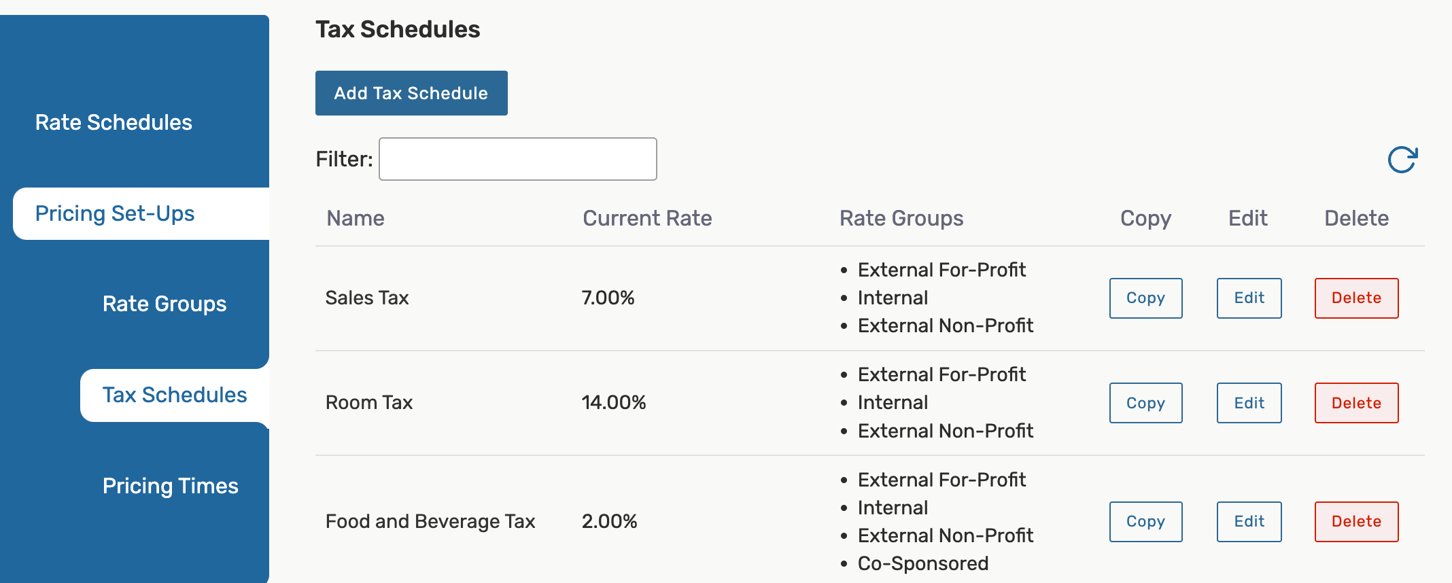
Task: Edit the Food and Beverage Tax schedule
Action: click(1249, 522)
